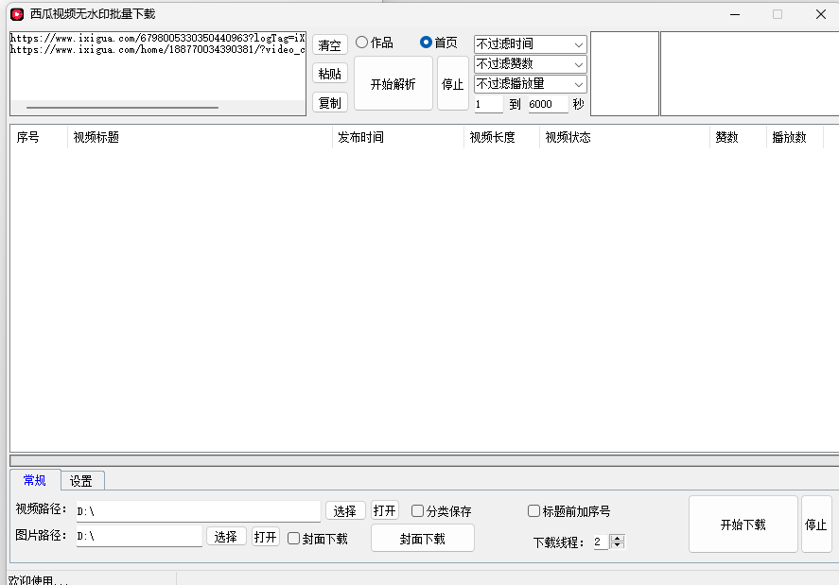Select the 作品 radio button
Screen dimensions: 839x585
[x=362, y=43]
